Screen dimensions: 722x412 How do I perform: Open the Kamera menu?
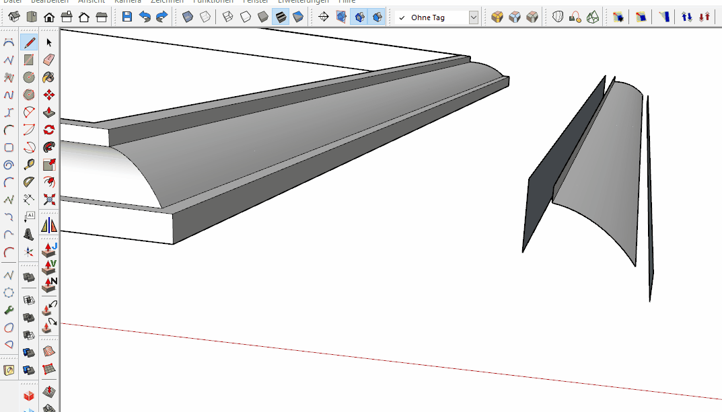[x=128, y=1]
